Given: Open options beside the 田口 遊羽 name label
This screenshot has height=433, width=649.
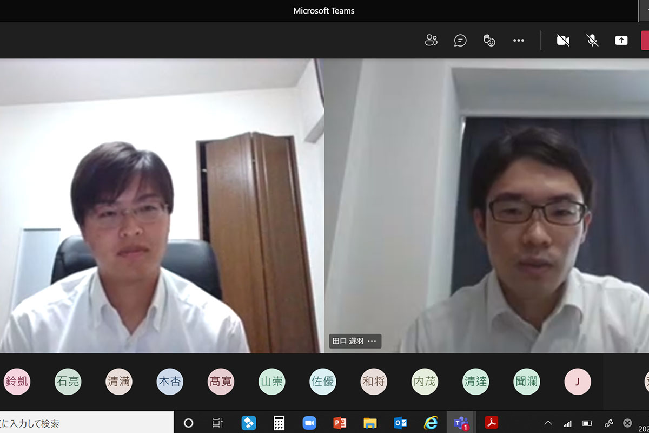Looking at the screenshot, I should click(372, 341).
